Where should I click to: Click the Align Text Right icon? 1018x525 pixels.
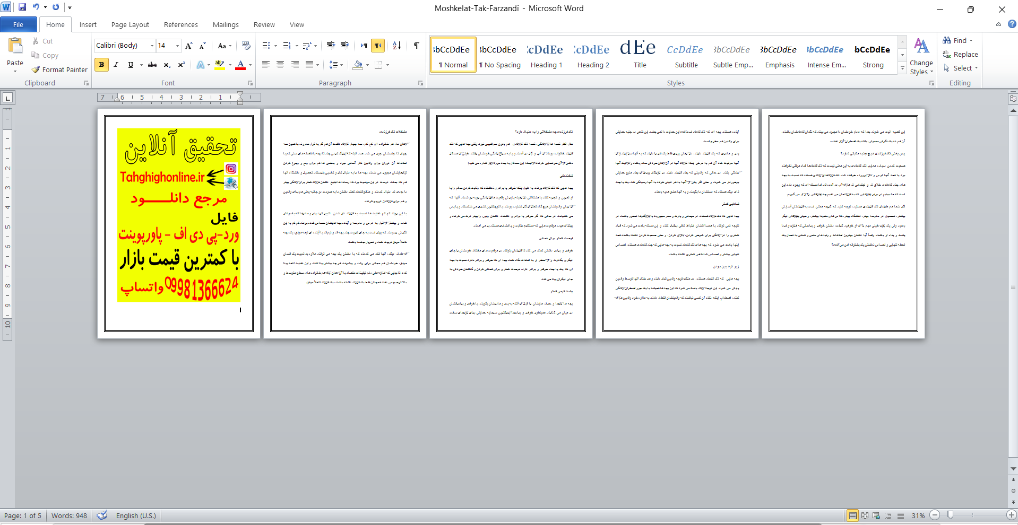(295, 65)
